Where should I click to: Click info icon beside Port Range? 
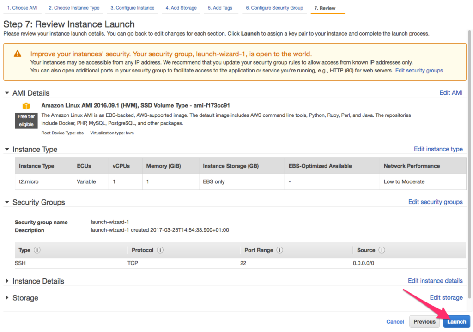coord(280,250)
